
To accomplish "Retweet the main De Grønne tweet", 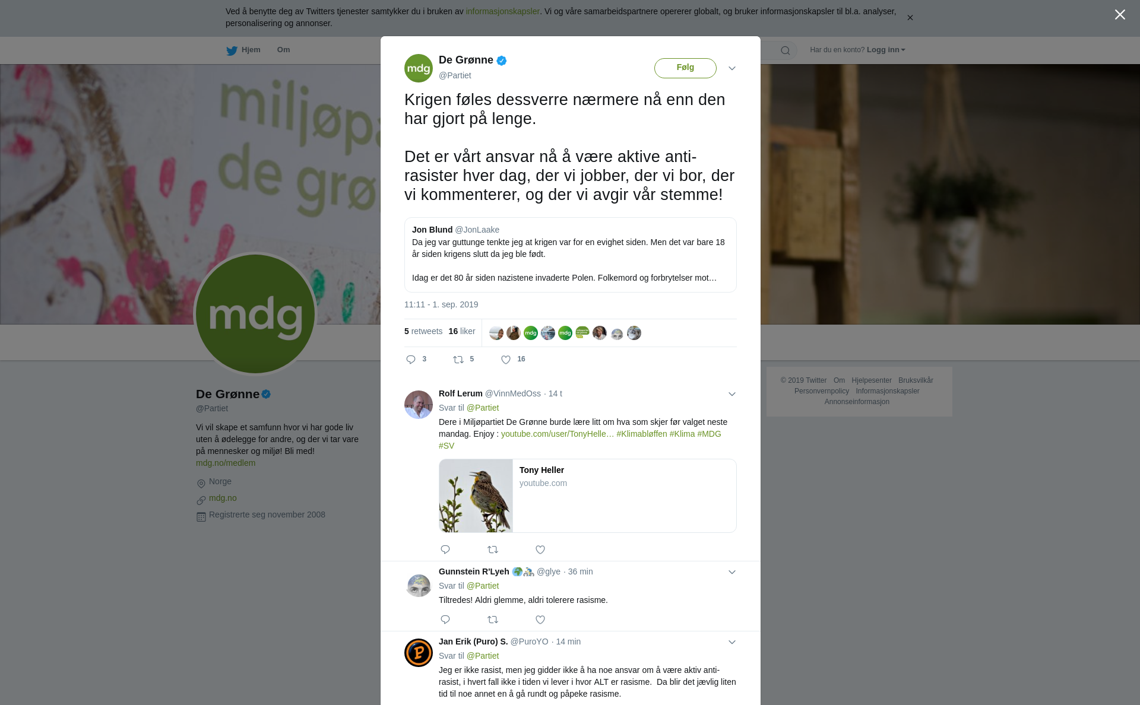I will pos(458,360).
